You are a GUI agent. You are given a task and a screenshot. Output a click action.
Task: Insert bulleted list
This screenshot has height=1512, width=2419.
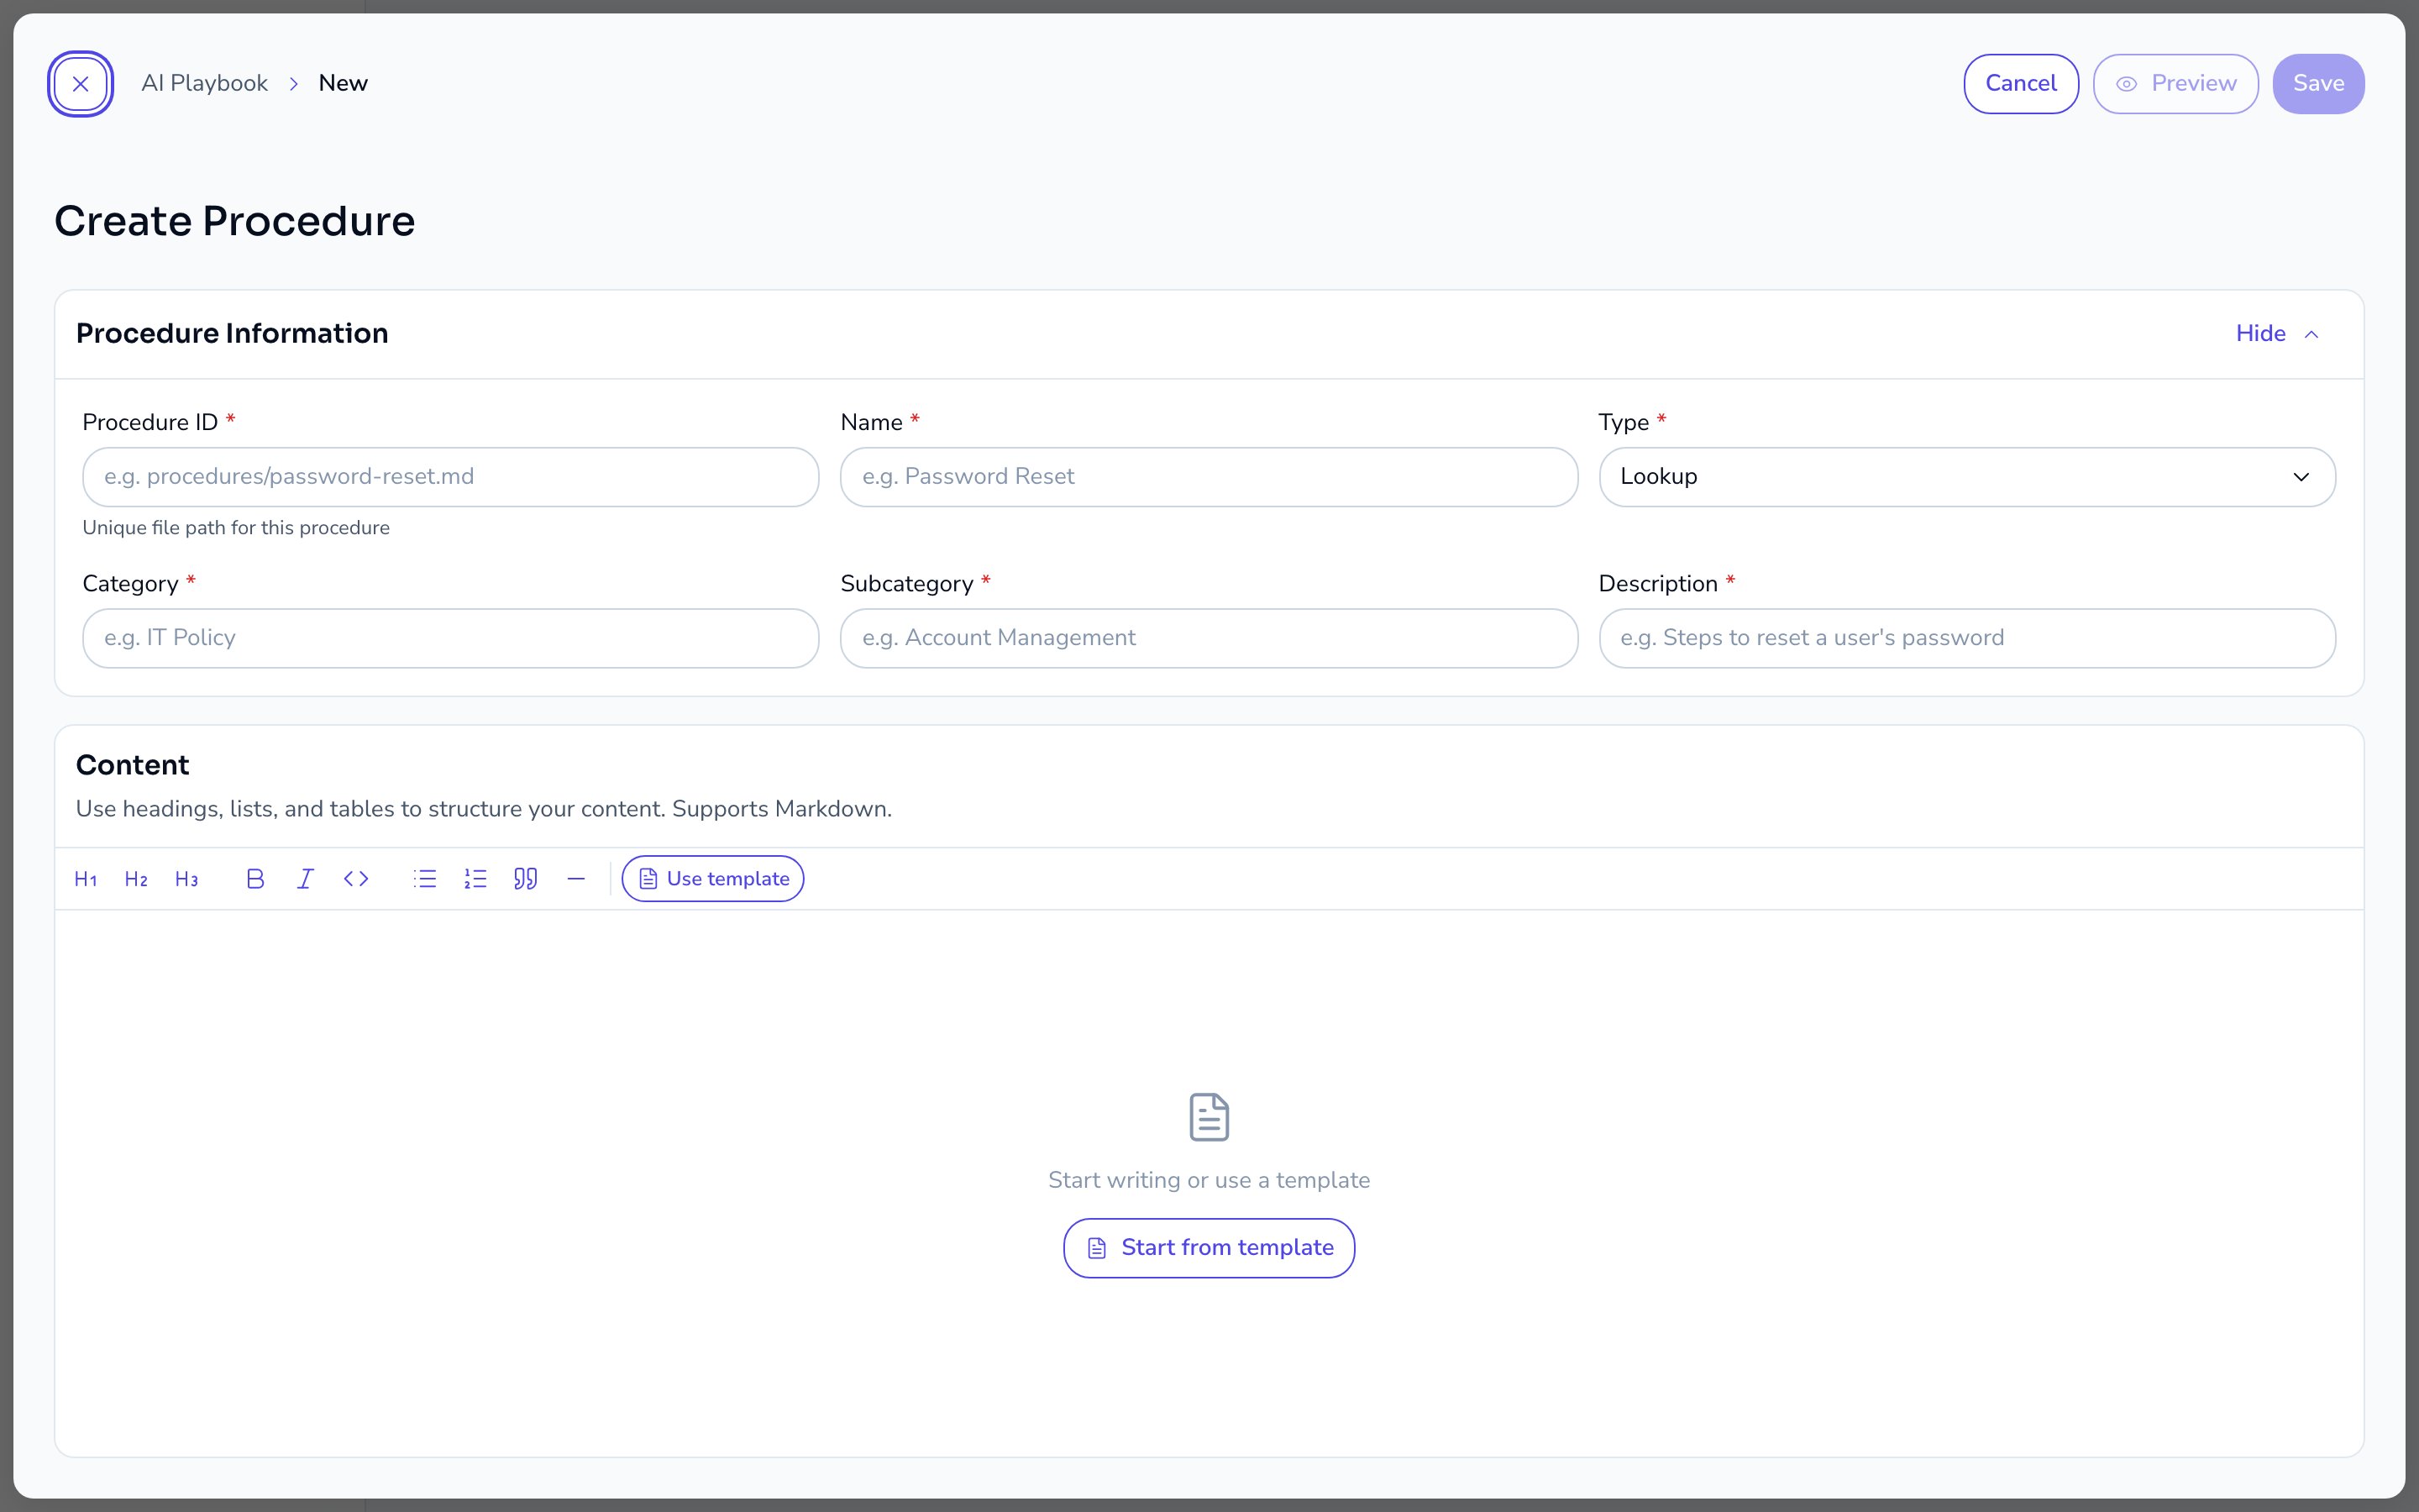425,879
